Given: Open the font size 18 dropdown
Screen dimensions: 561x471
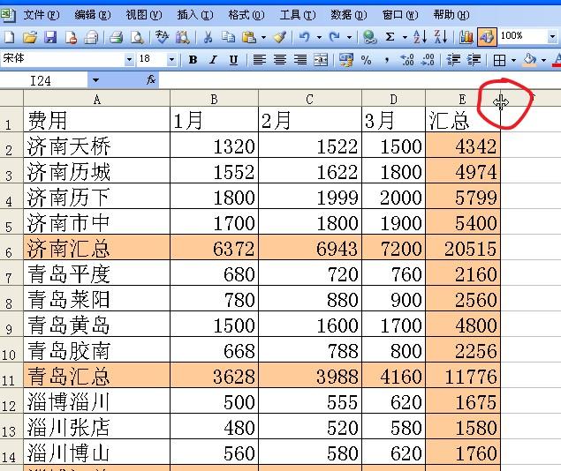Looking at the screenshot, I should pos(171,59).
